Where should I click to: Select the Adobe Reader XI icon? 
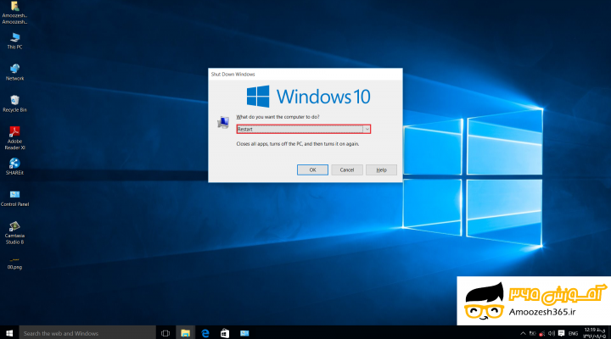(14, 138)
